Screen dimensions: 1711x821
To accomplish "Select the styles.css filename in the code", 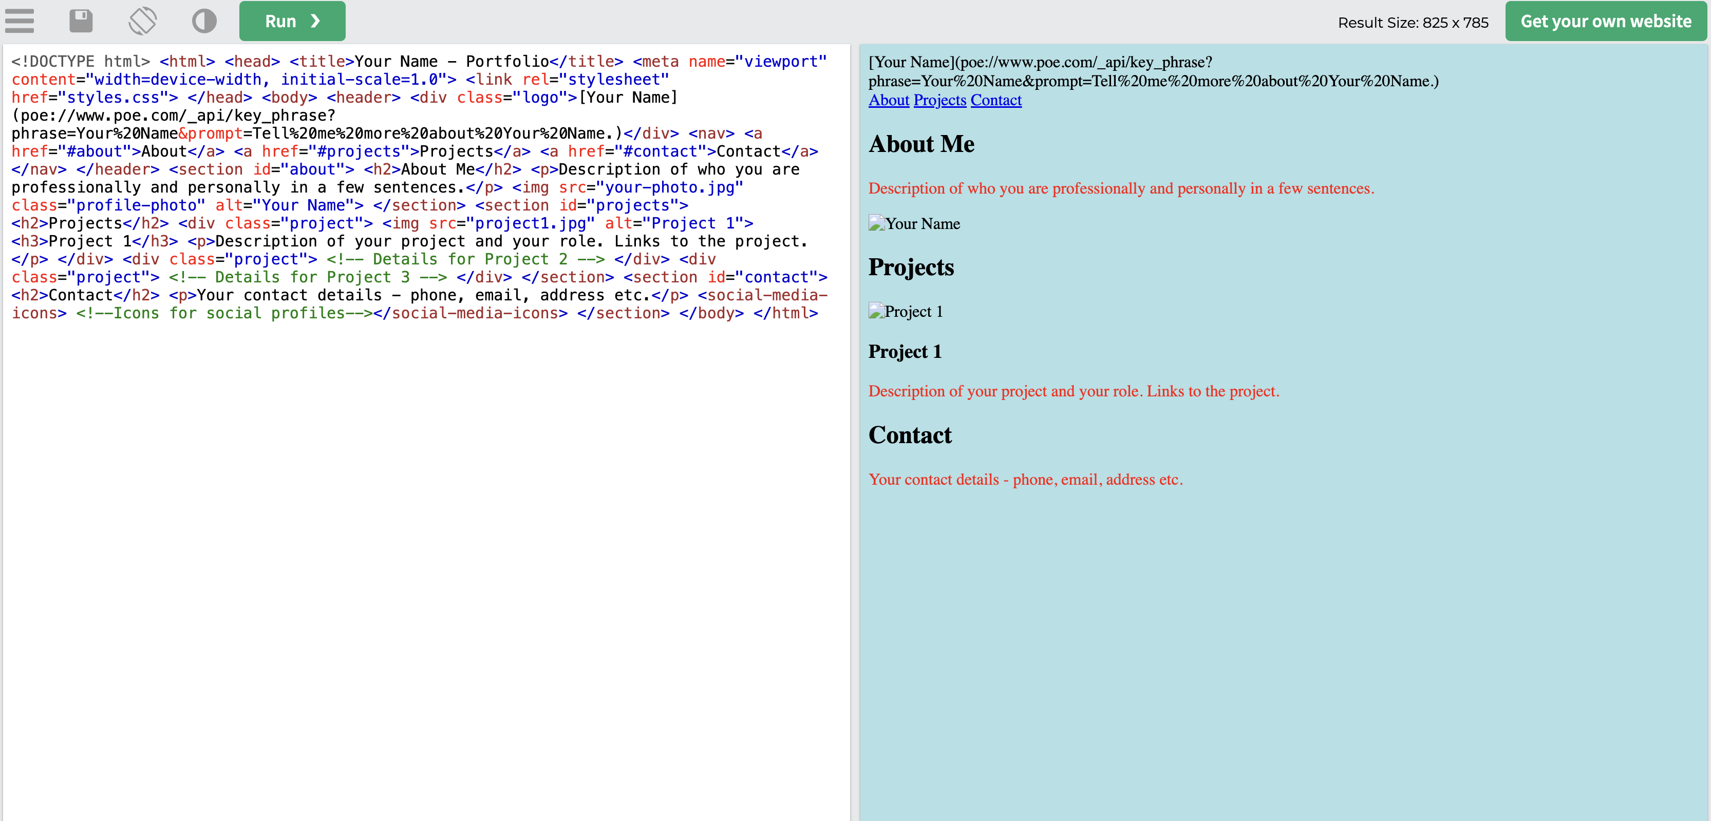I will coord(114,97).
